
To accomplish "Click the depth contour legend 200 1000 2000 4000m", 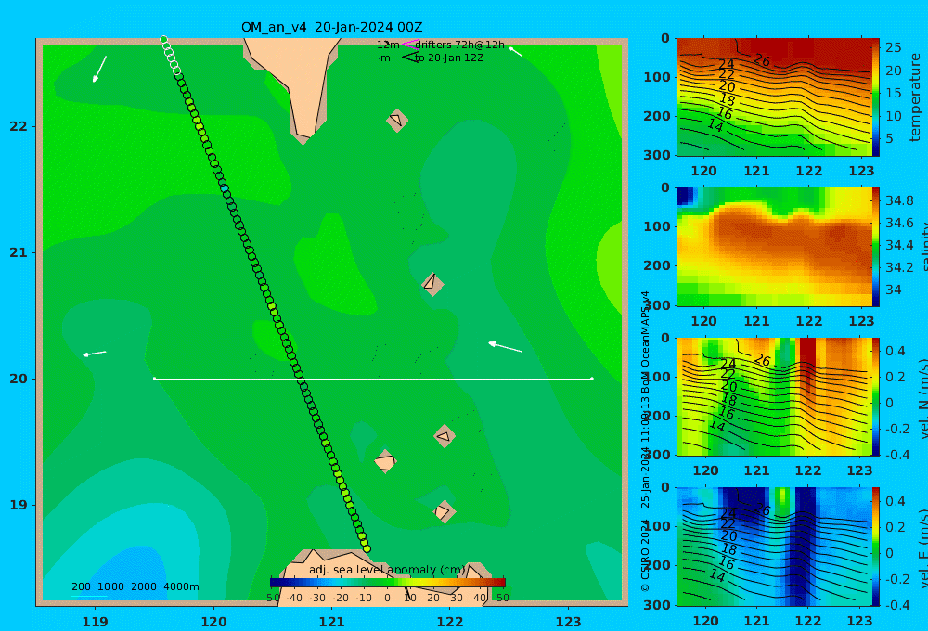I will (x=135, y=586).
